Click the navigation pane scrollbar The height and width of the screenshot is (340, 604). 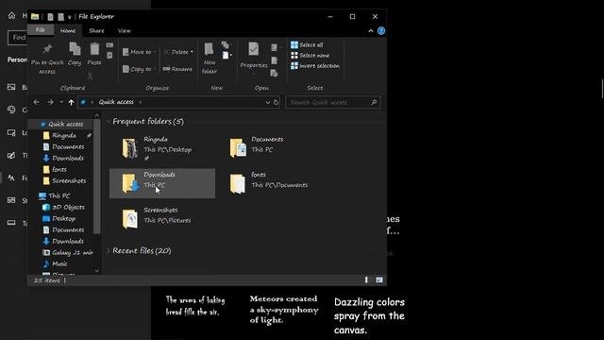96,176
